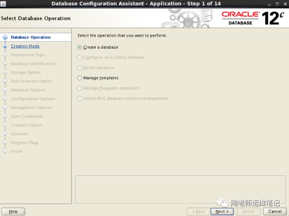
Task: Click Summary step in sidebar
Action: click(x=20, y=134)
